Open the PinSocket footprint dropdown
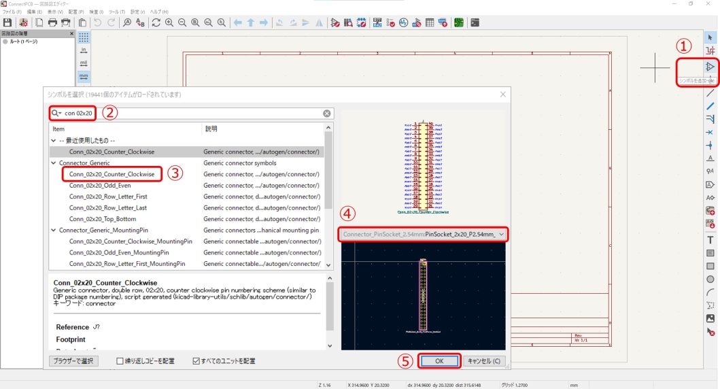Image resolution: width=720 pixels, height=389 pixels. [x=502, y=234]
